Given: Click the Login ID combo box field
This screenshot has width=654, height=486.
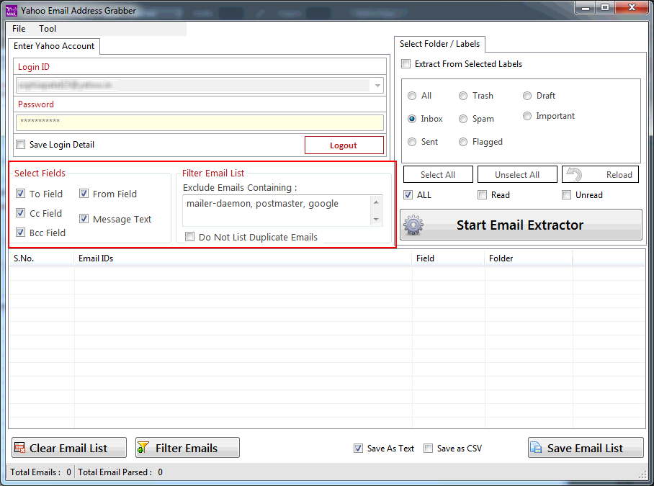Looking at the screenshot, I should (200, 86).
